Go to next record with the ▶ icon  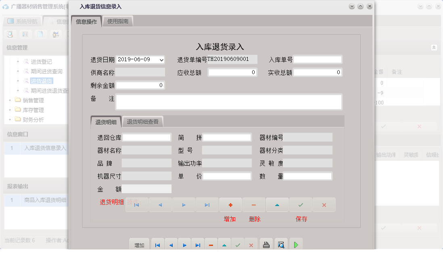pos(184,205)
